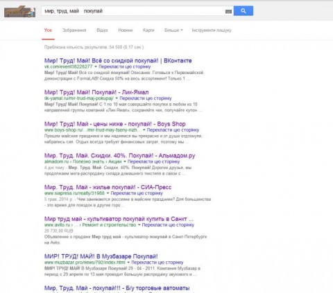Click the blue magnifier search button
The height and width of the screenshot is (293, 333).
[244, 11]
